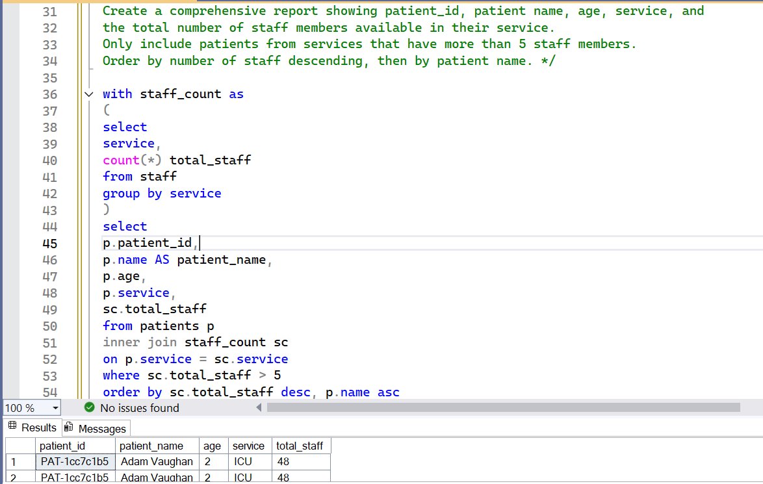Viewport: 763px width, 484px height.
Task: Switch to the Results tab
Action: pyautogui.click(x=32, y=427)
